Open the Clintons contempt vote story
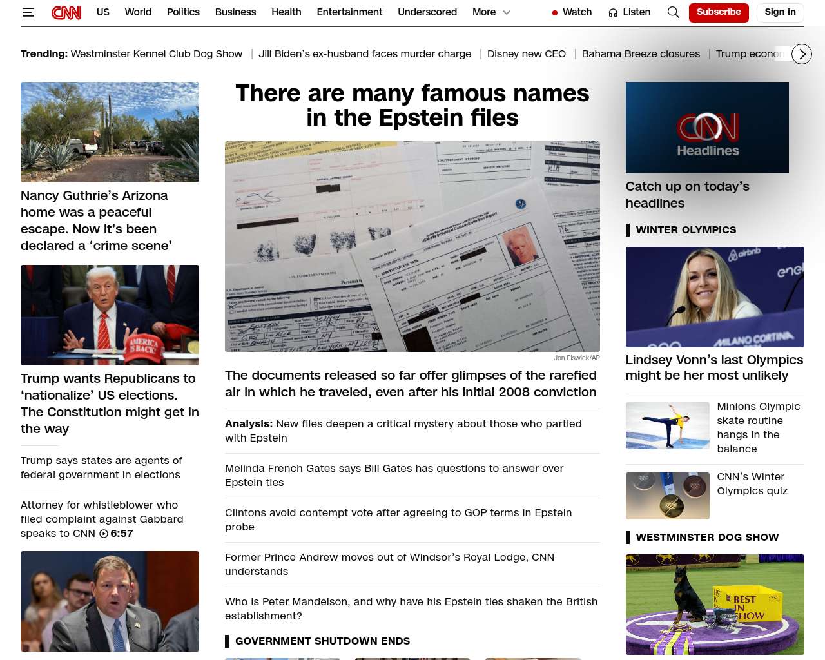825x660 pixels. tap(398, 519)
